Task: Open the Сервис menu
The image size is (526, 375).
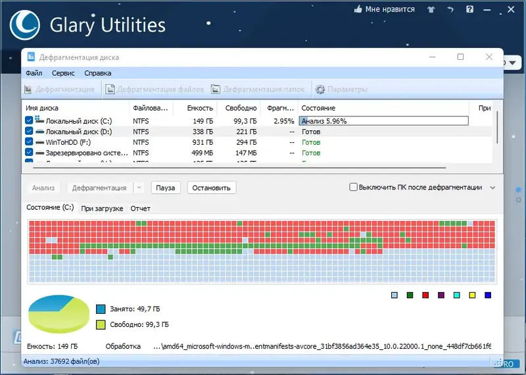Action: coord(63,73)
